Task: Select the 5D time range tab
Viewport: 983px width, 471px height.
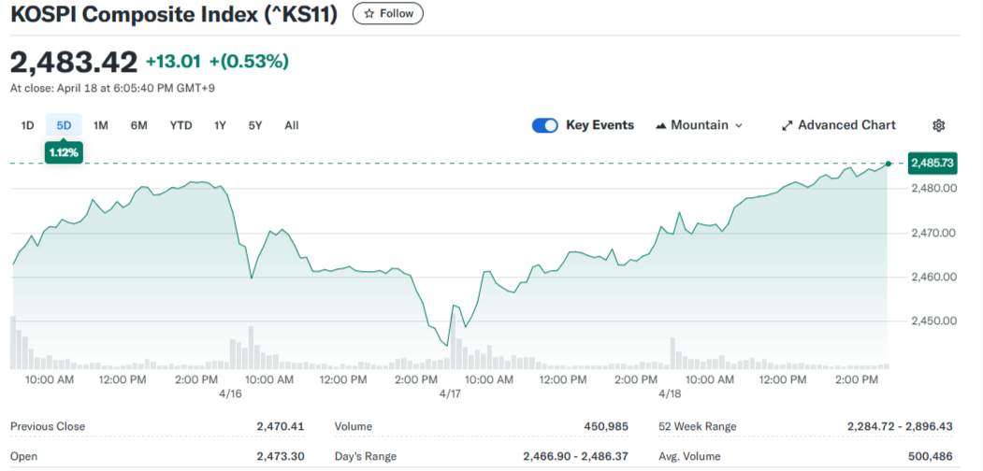Action: tap(64, 125)
